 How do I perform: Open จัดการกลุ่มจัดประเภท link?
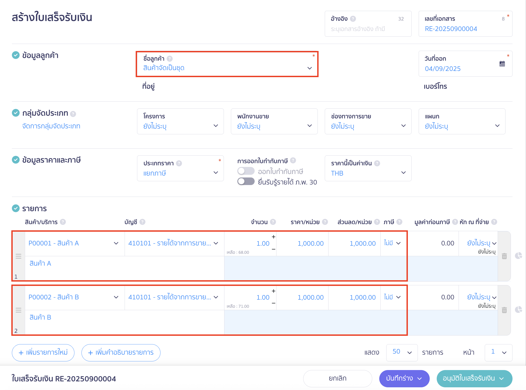[51, 126]
